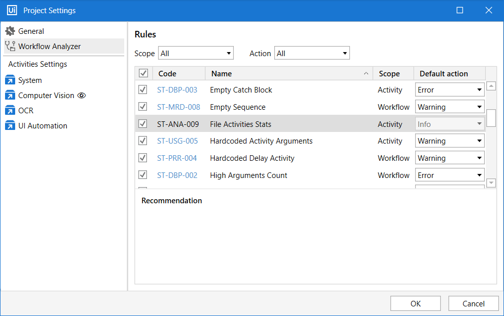Open UI Automation settings icon
This screenshot has height=316, width=504.
click(x=10, y=126)
